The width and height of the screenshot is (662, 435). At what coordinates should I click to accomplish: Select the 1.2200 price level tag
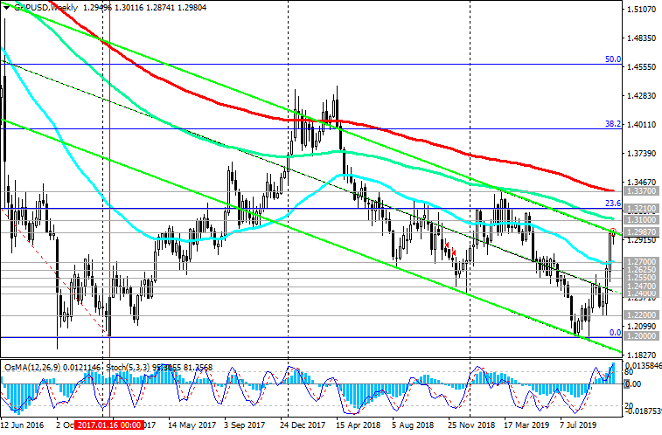641,314
